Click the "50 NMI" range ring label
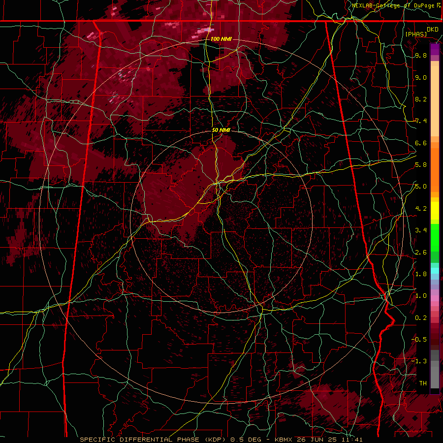This screenshot has width=443, height=443. coord(221,130)
